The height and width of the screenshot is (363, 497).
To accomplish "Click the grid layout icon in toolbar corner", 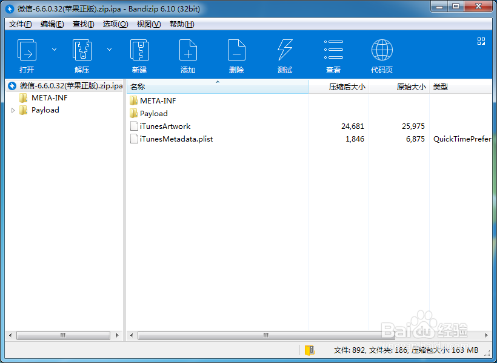I will (x=481, y=41).
